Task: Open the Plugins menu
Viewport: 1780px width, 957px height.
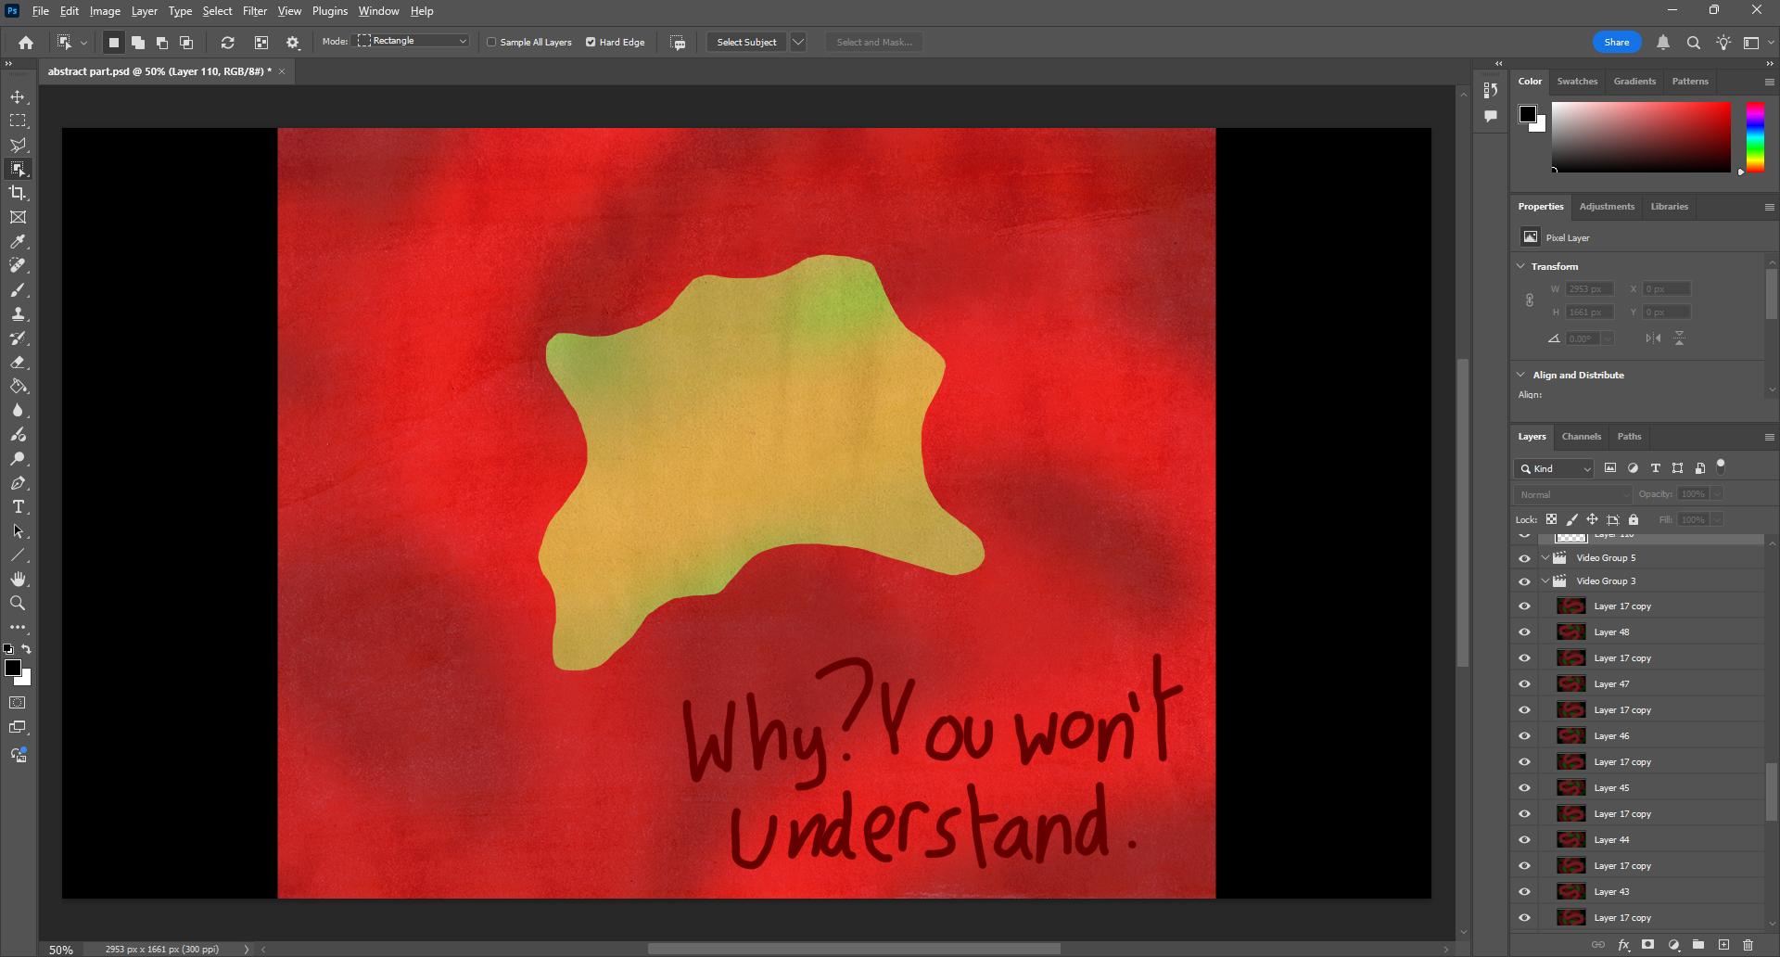Action: tap(330, 11)
